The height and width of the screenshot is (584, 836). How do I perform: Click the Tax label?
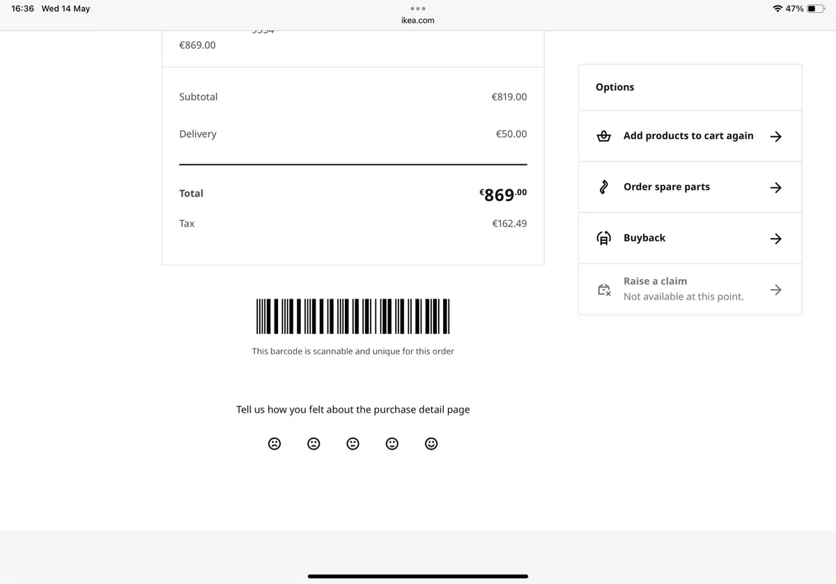pyautogui.click(x=187, y=223)
